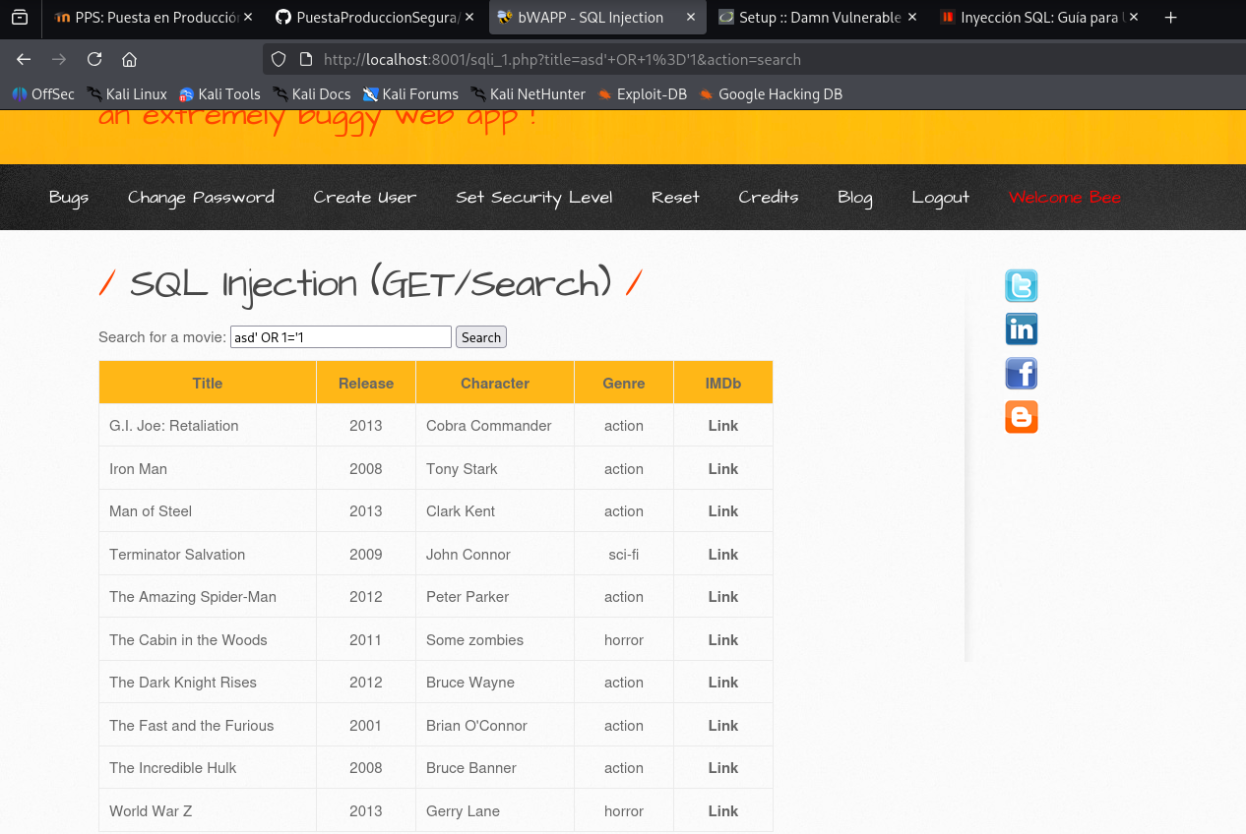Viewport: 1246px width, 834px height.
Task: Open IMDb Link for G.I. Joe: Retaliation
Action: pos(723,426)
